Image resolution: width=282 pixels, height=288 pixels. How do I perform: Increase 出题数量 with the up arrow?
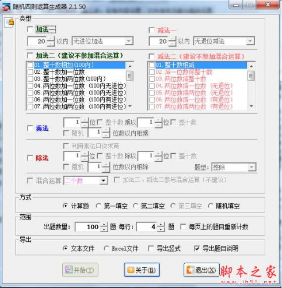click(x=104, y=225)
